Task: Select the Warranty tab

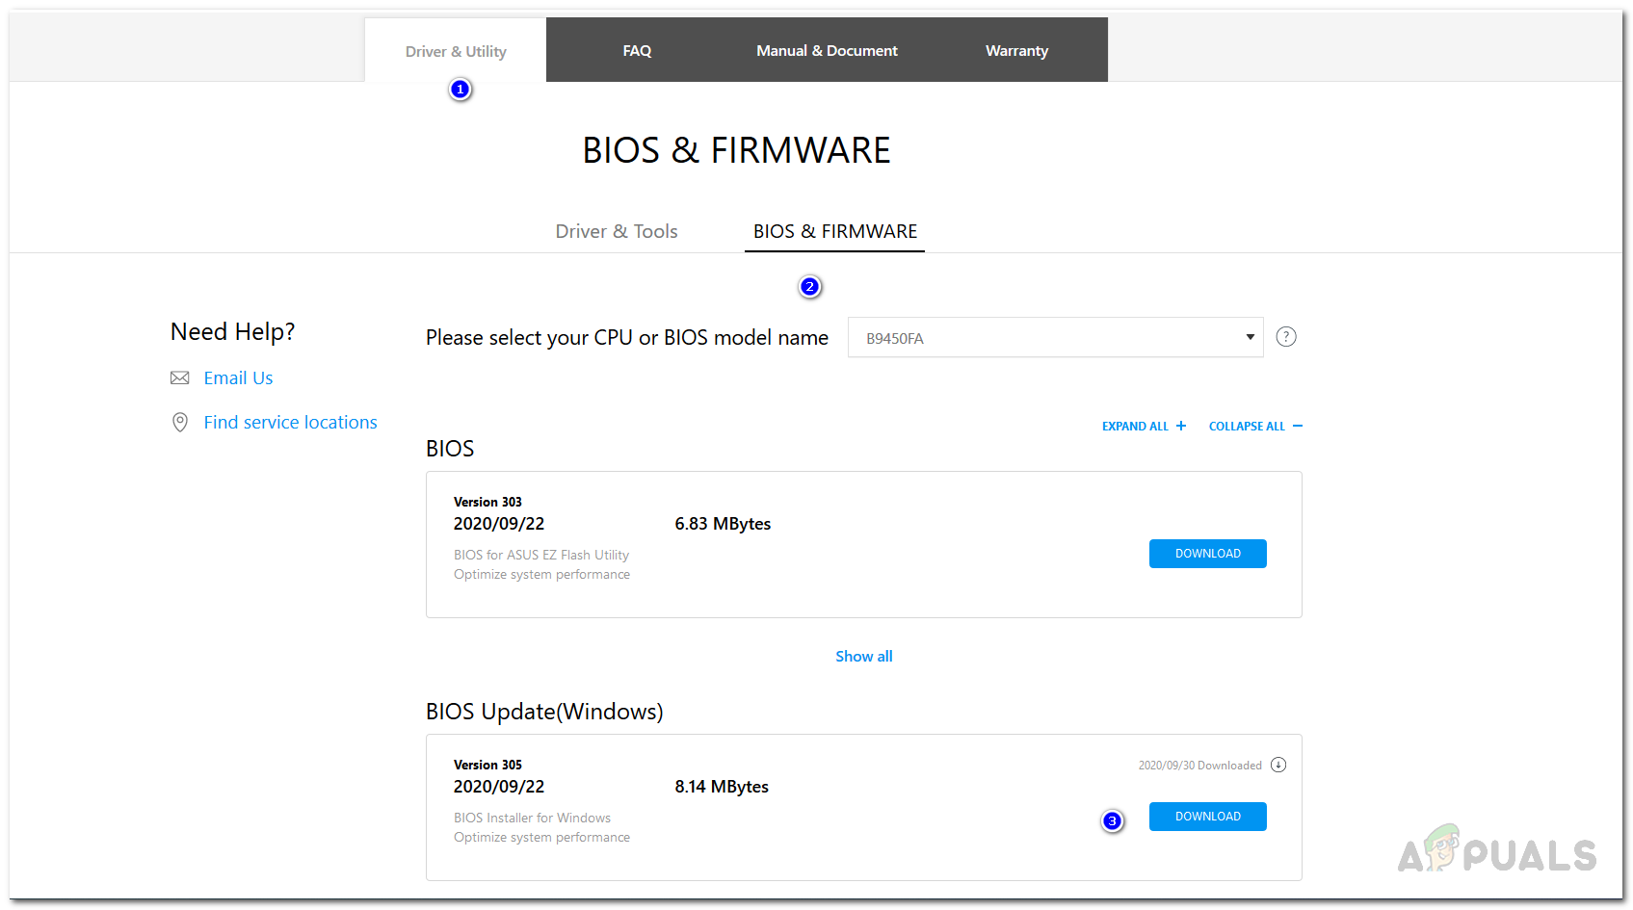Action: click(1016, 51)
